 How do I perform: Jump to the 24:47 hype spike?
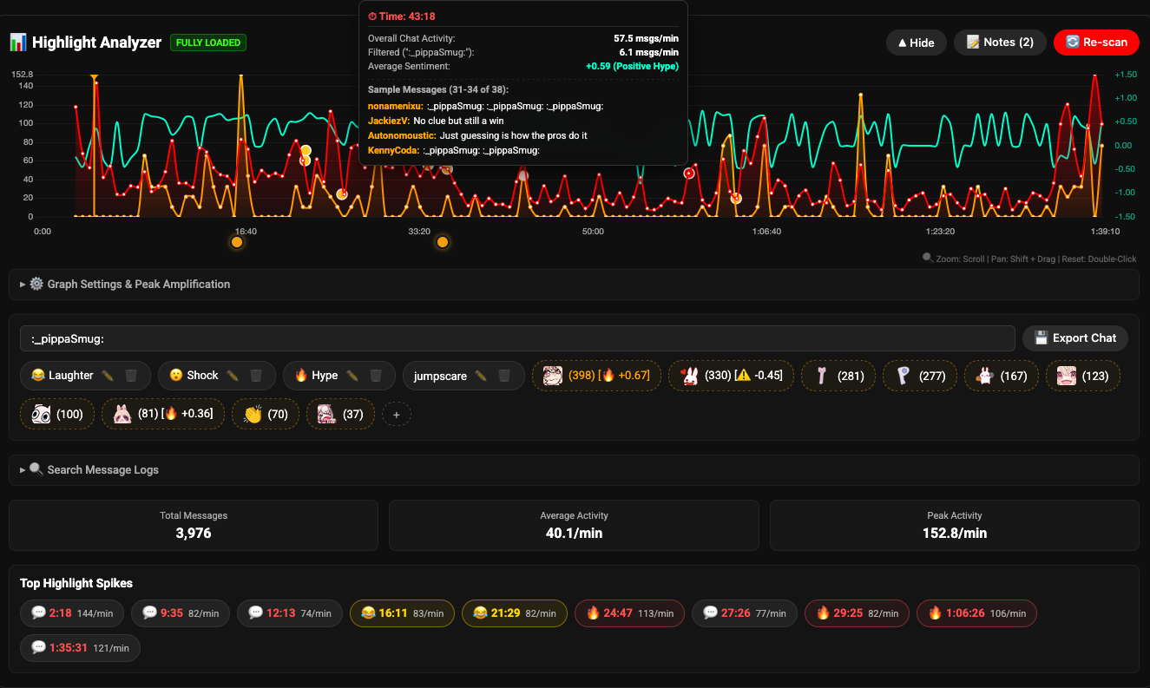[629, 613]
